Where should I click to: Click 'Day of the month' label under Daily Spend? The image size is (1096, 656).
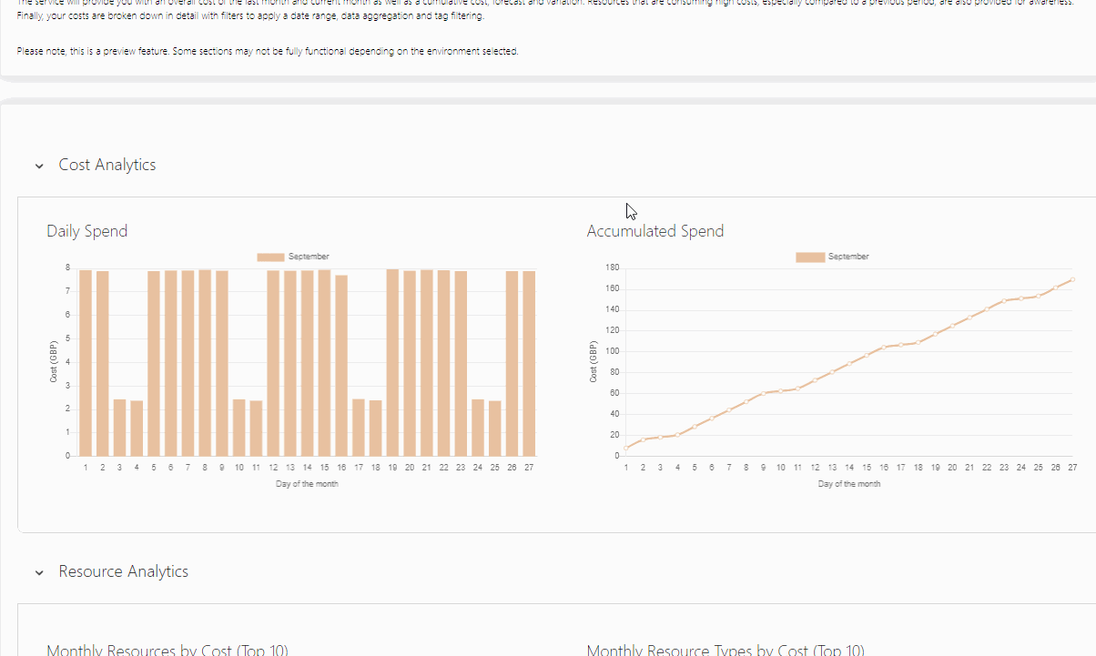point(307,484)
